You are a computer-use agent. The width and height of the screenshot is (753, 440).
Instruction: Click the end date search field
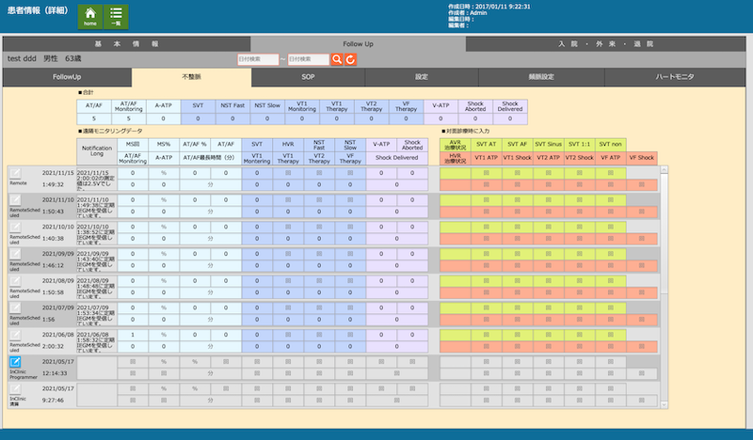(308, 59)
